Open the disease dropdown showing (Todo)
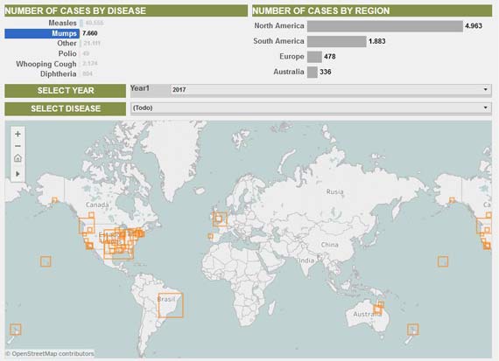 click(311, 108)
